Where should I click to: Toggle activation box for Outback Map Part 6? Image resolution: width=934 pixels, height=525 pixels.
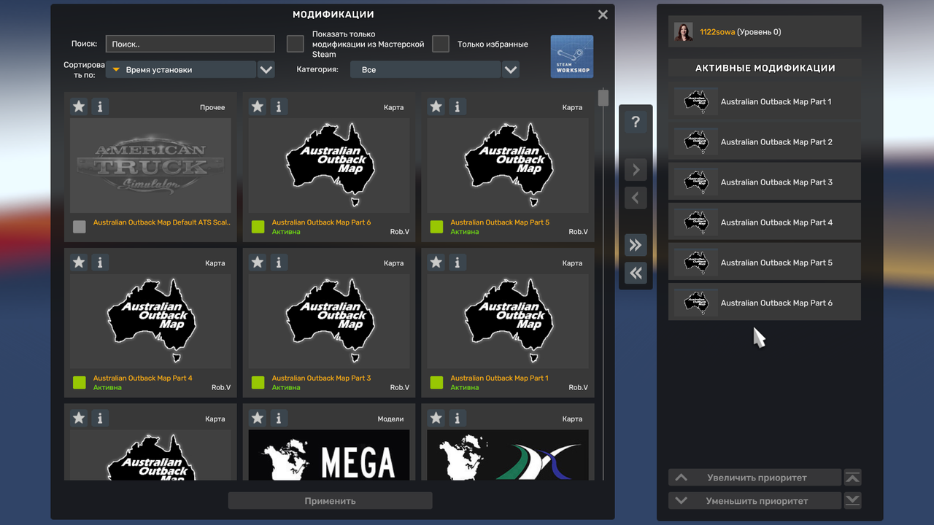tap(258, 227)
